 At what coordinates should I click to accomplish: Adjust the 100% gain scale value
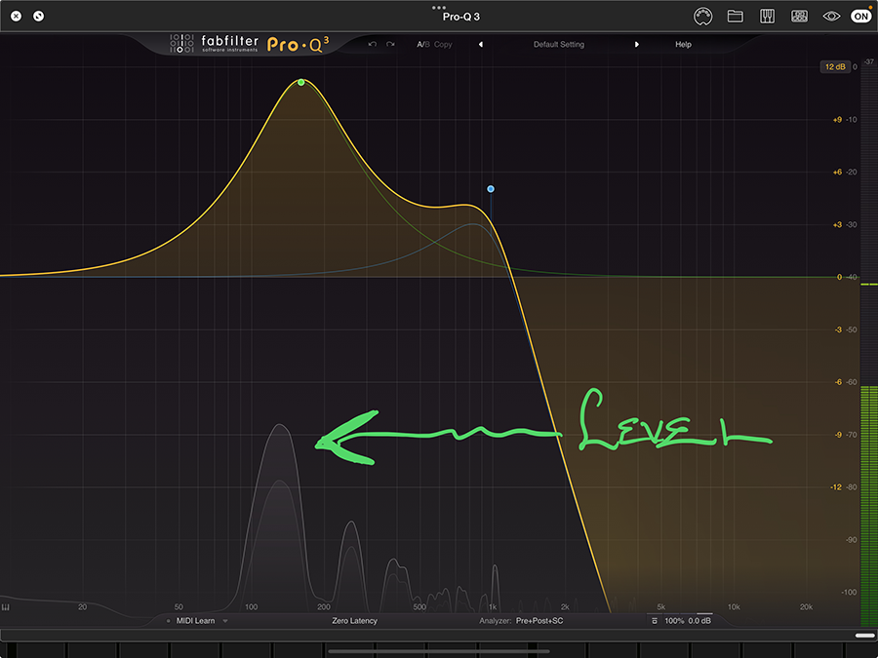pyautogui.click(x=674, y=621)
